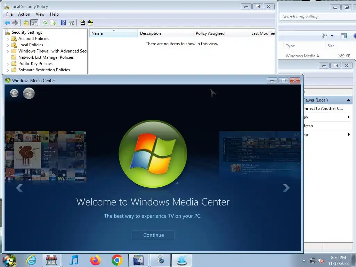Open the blue fountain icon on the taskbar
The width and height of the screenshot is (356, 267).
pyautogui.click(x=181, y=260)
